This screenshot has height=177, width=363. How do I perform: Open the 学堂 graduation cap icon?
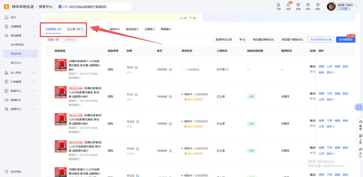click(x=298, y=5)
